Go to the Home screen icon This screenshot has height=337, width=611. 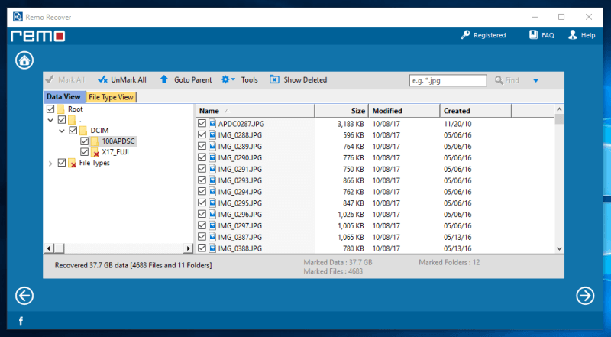[24, 60]
